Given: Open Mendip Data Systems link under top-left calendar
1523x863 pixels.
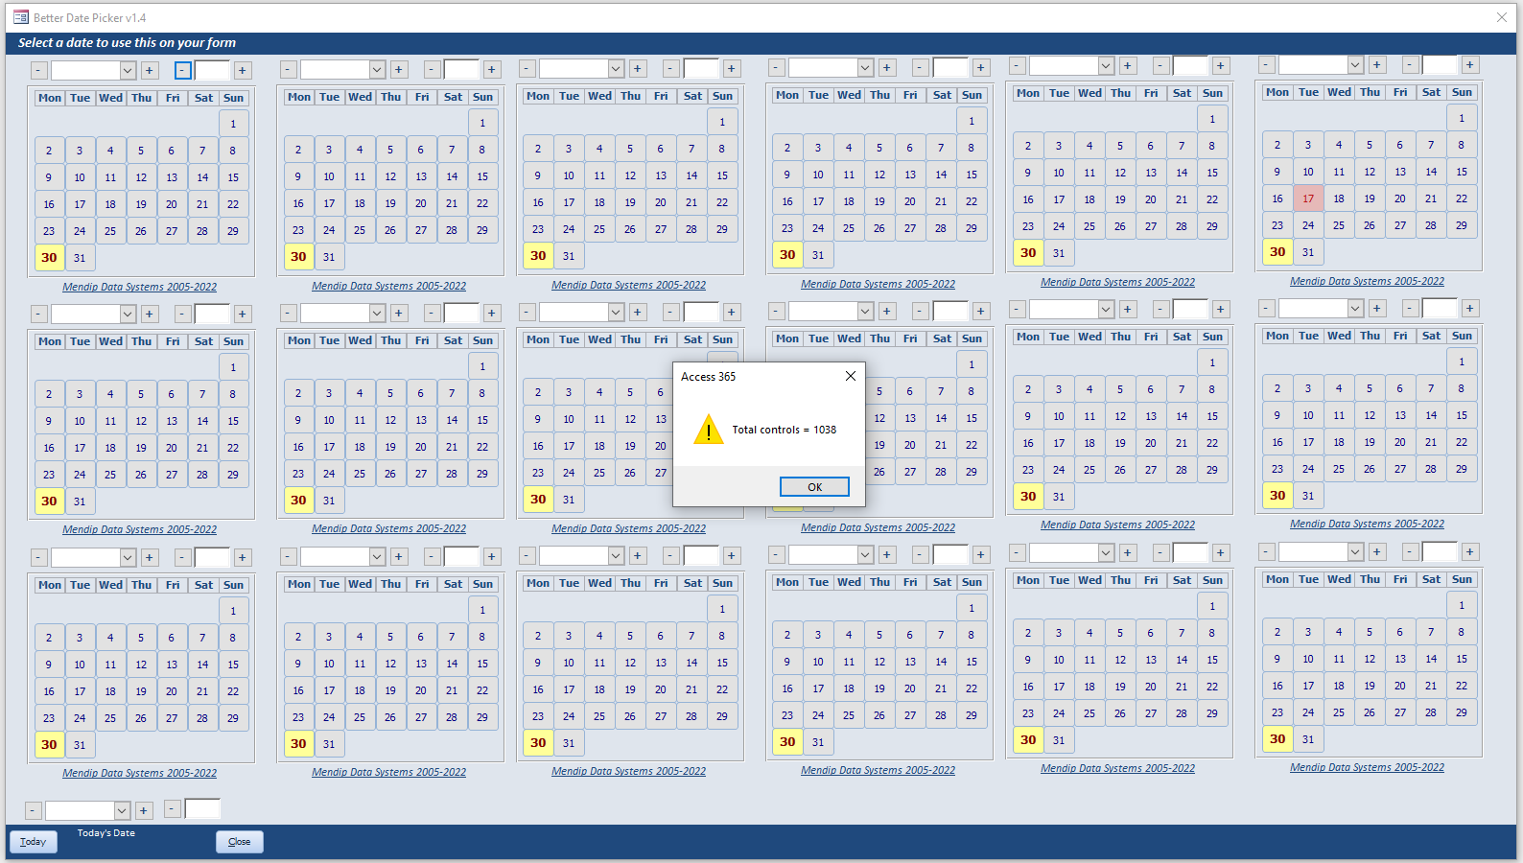Looking at the screenshot, I should 140,287.
